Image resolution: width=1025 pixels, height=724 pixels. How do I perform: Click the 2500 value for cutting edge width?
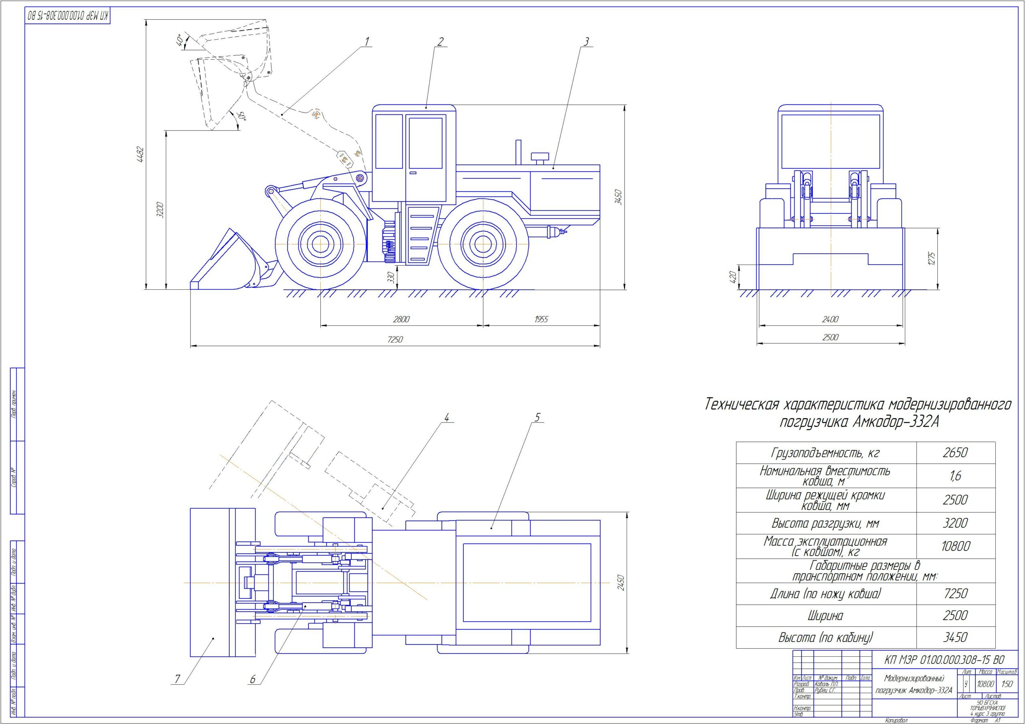955,500
